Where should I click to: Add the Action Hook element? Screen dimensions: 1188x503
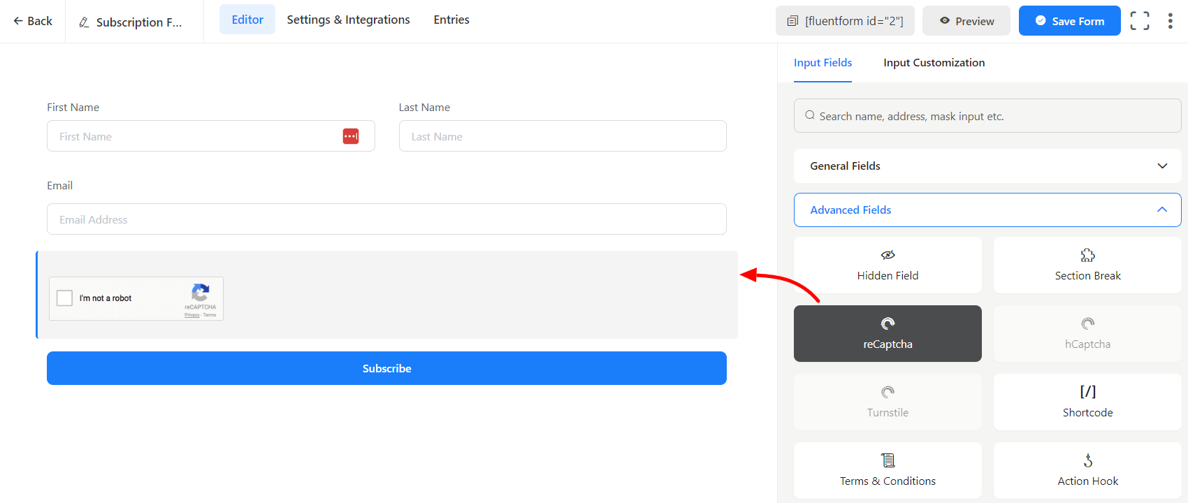click(1087, 470)
